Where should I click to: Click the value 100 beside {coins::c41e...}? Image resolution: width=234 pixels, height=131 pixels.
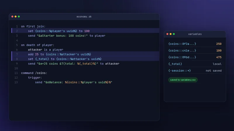pos(219,50)
